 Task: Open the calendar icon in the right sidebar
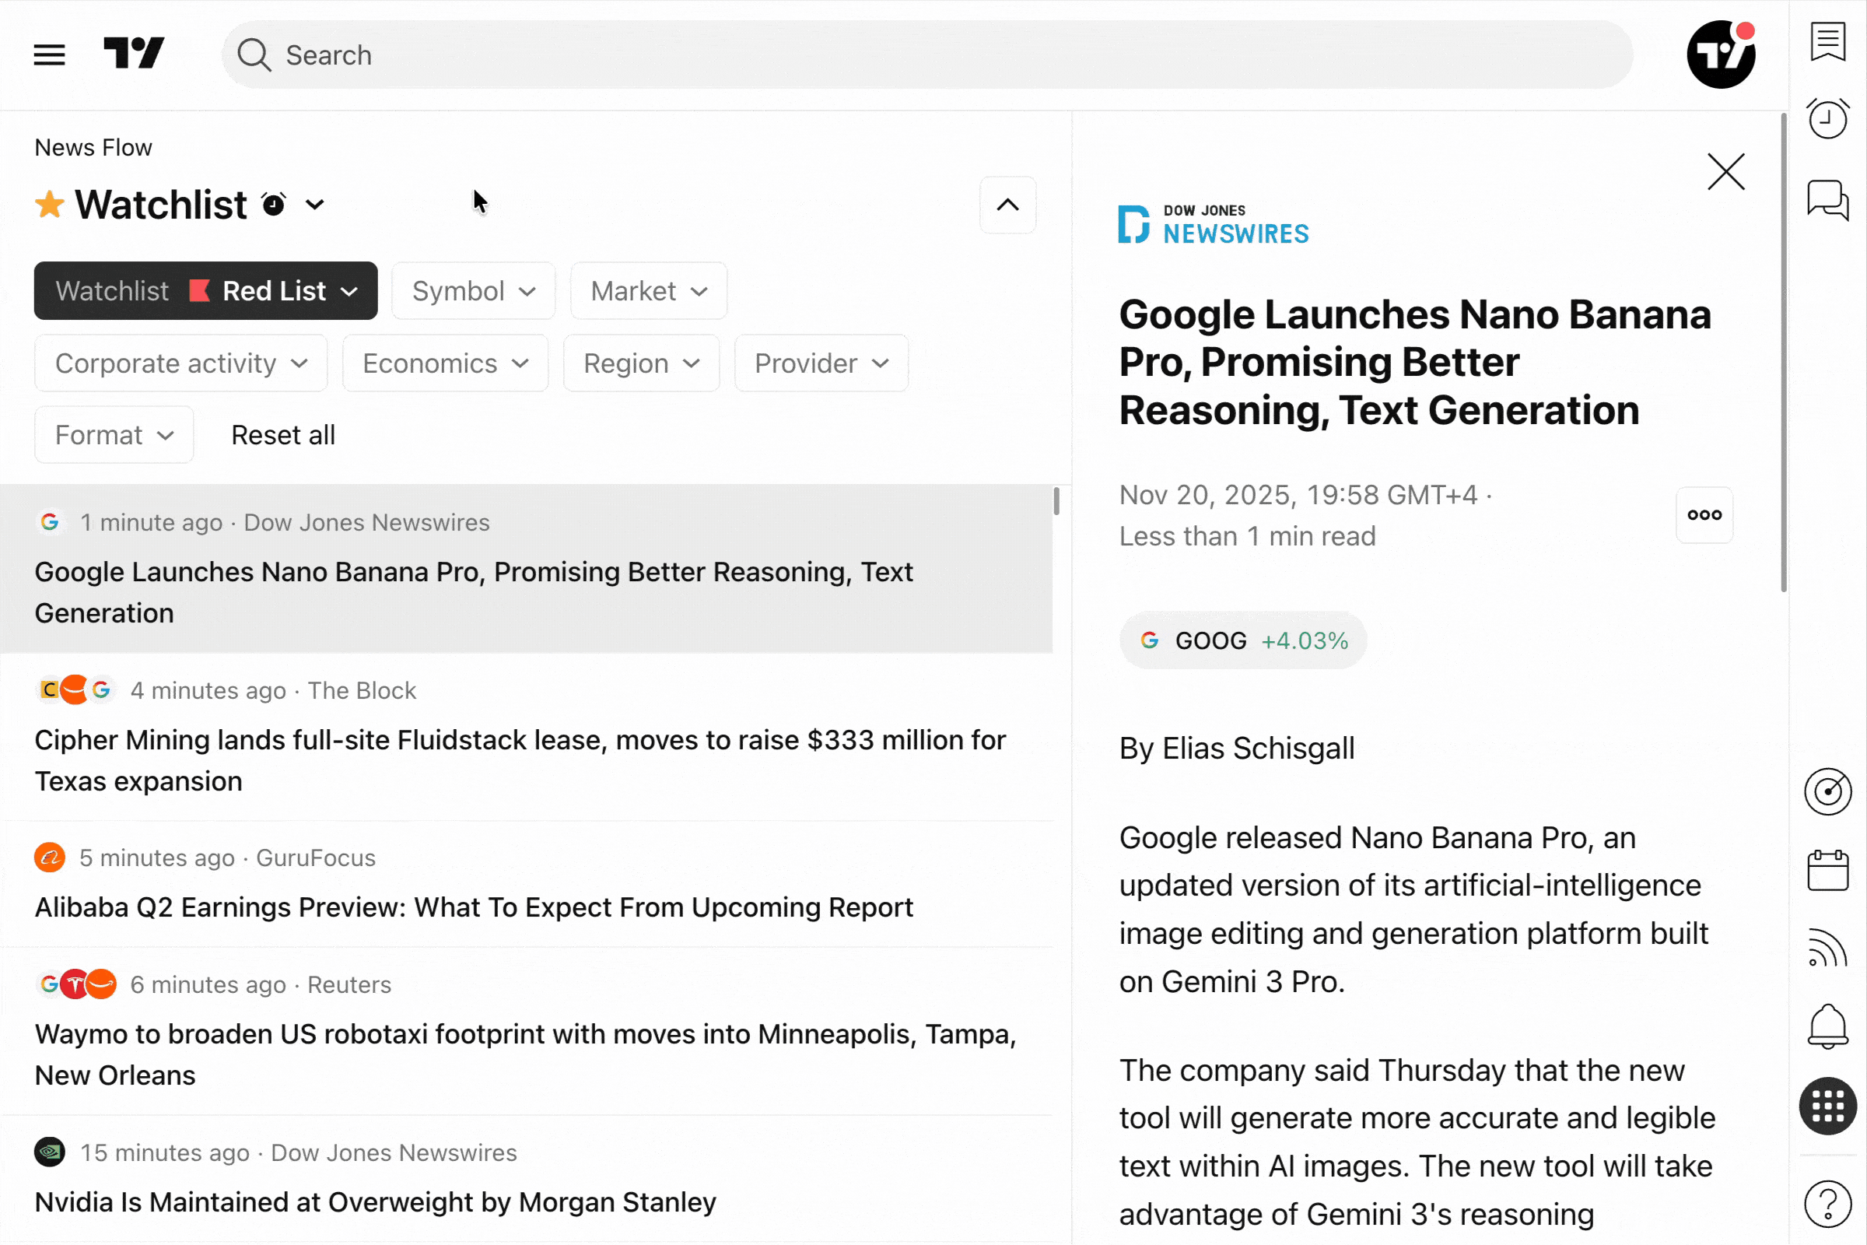[1827, 871]
